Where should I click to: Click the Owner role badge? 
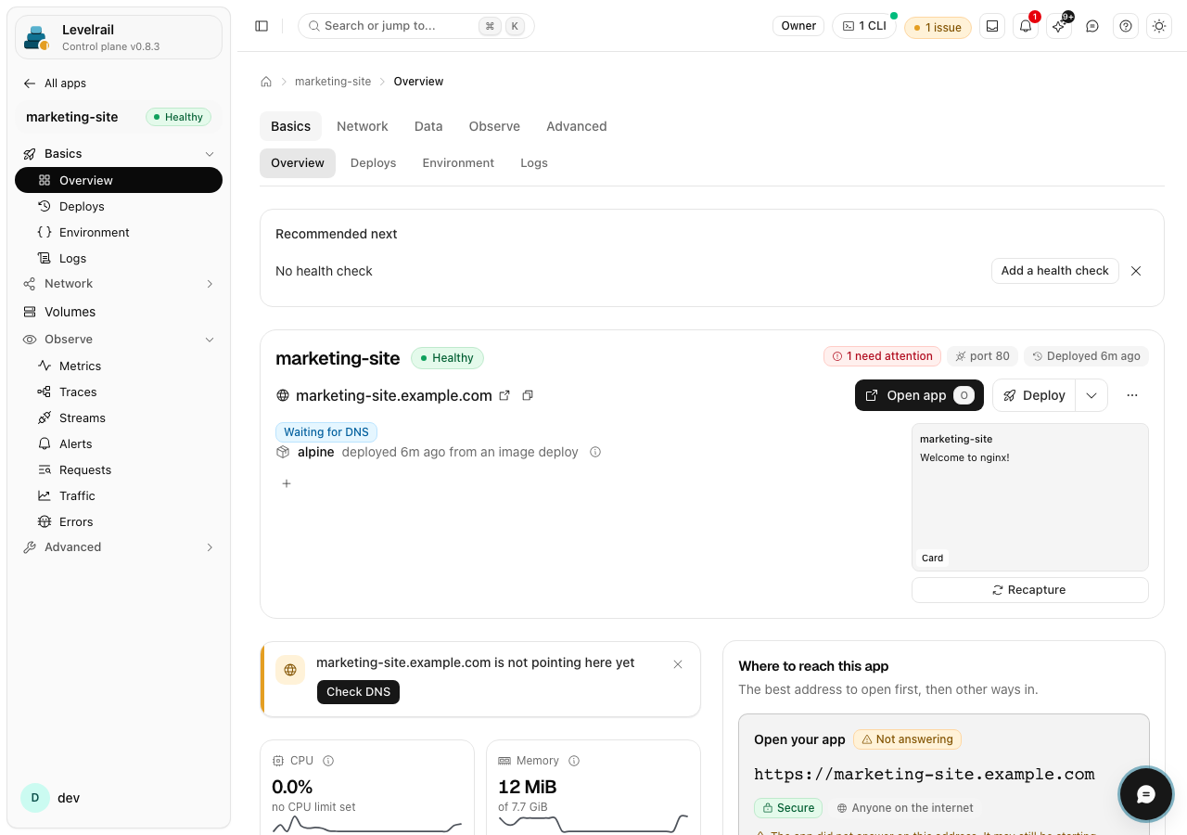(x=798, y=26)
